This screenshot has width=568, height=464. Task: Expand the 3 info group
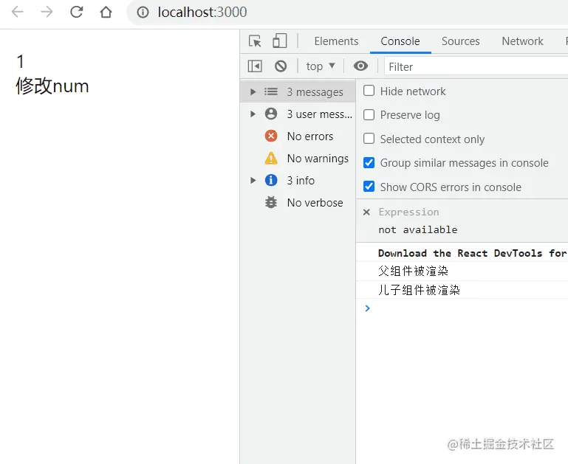coord(253,180)
